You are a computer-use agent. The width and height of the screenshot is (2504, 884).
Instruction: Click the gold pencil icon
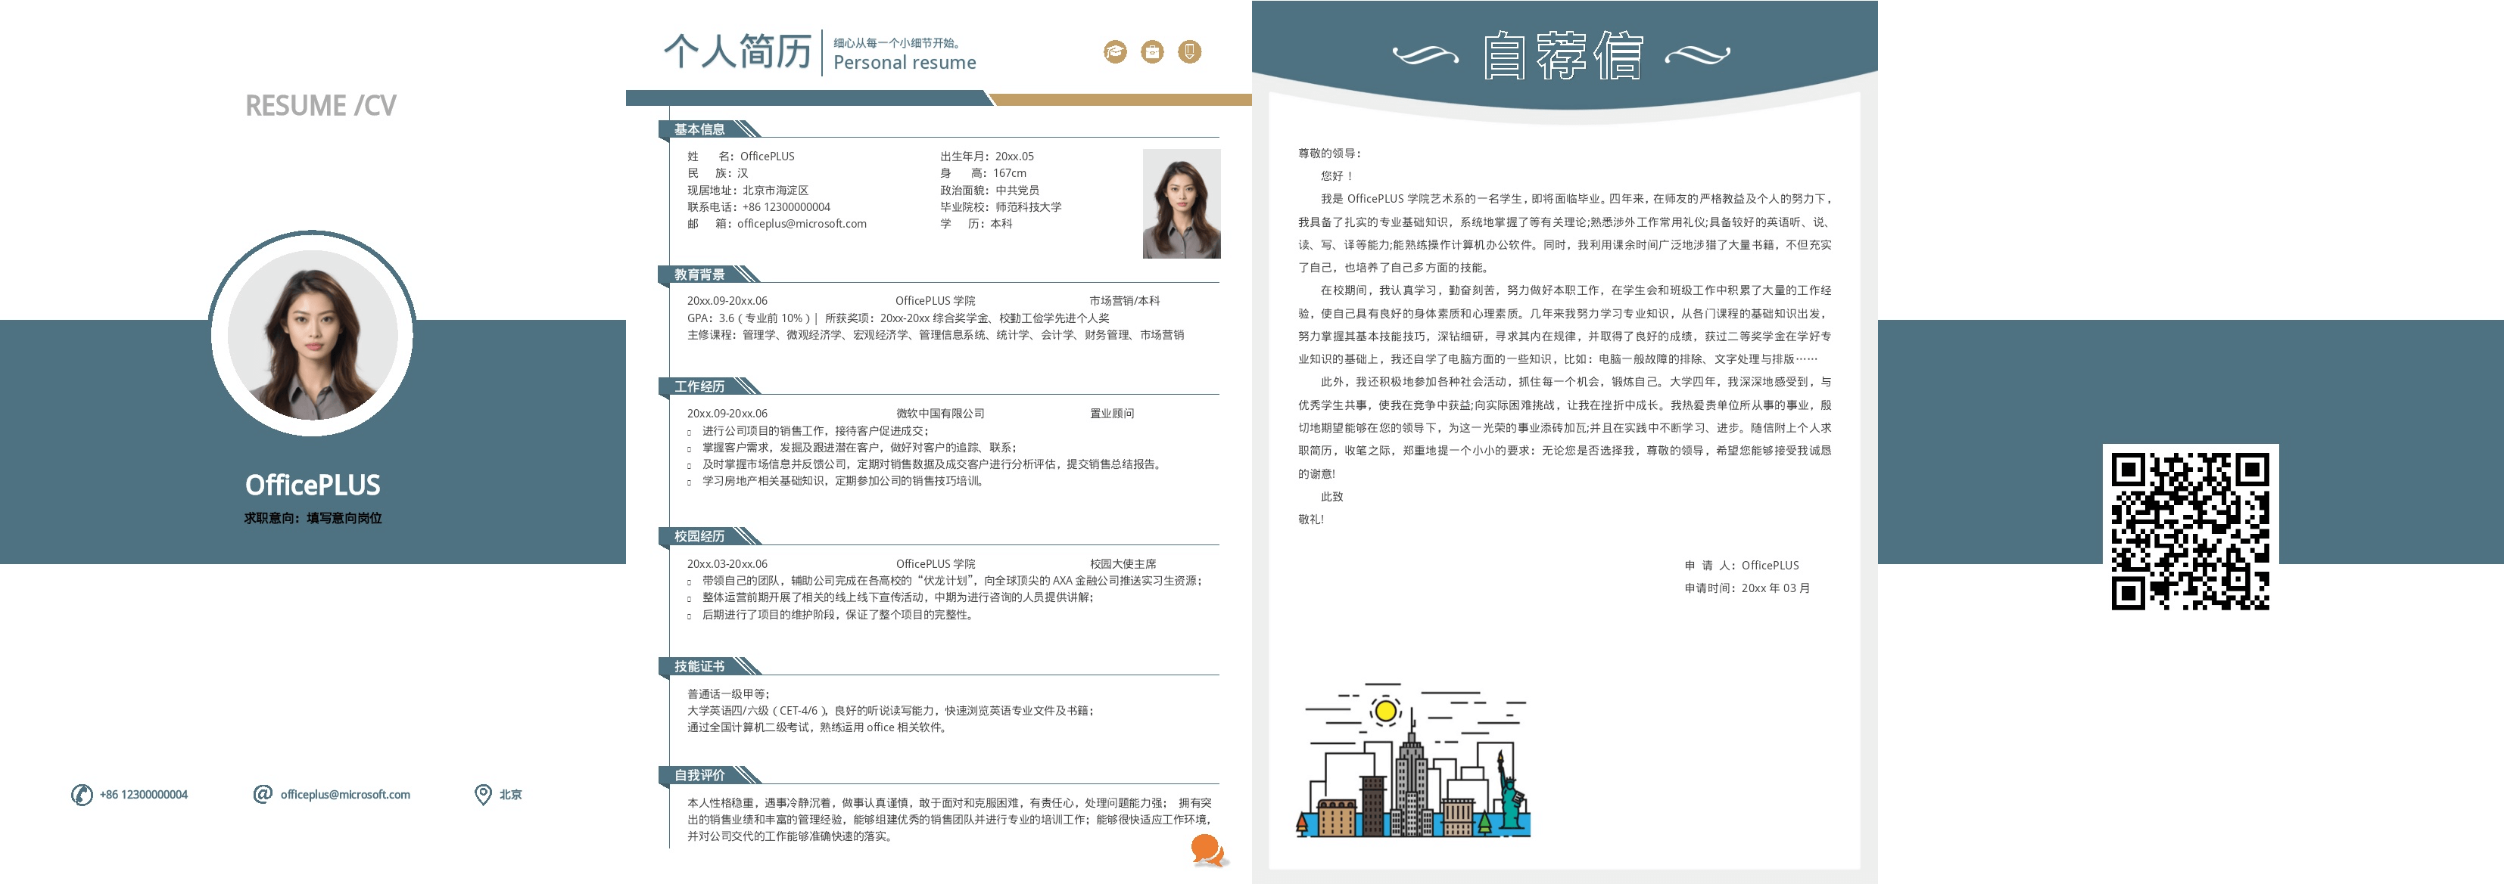click(x=1190, y=51)
